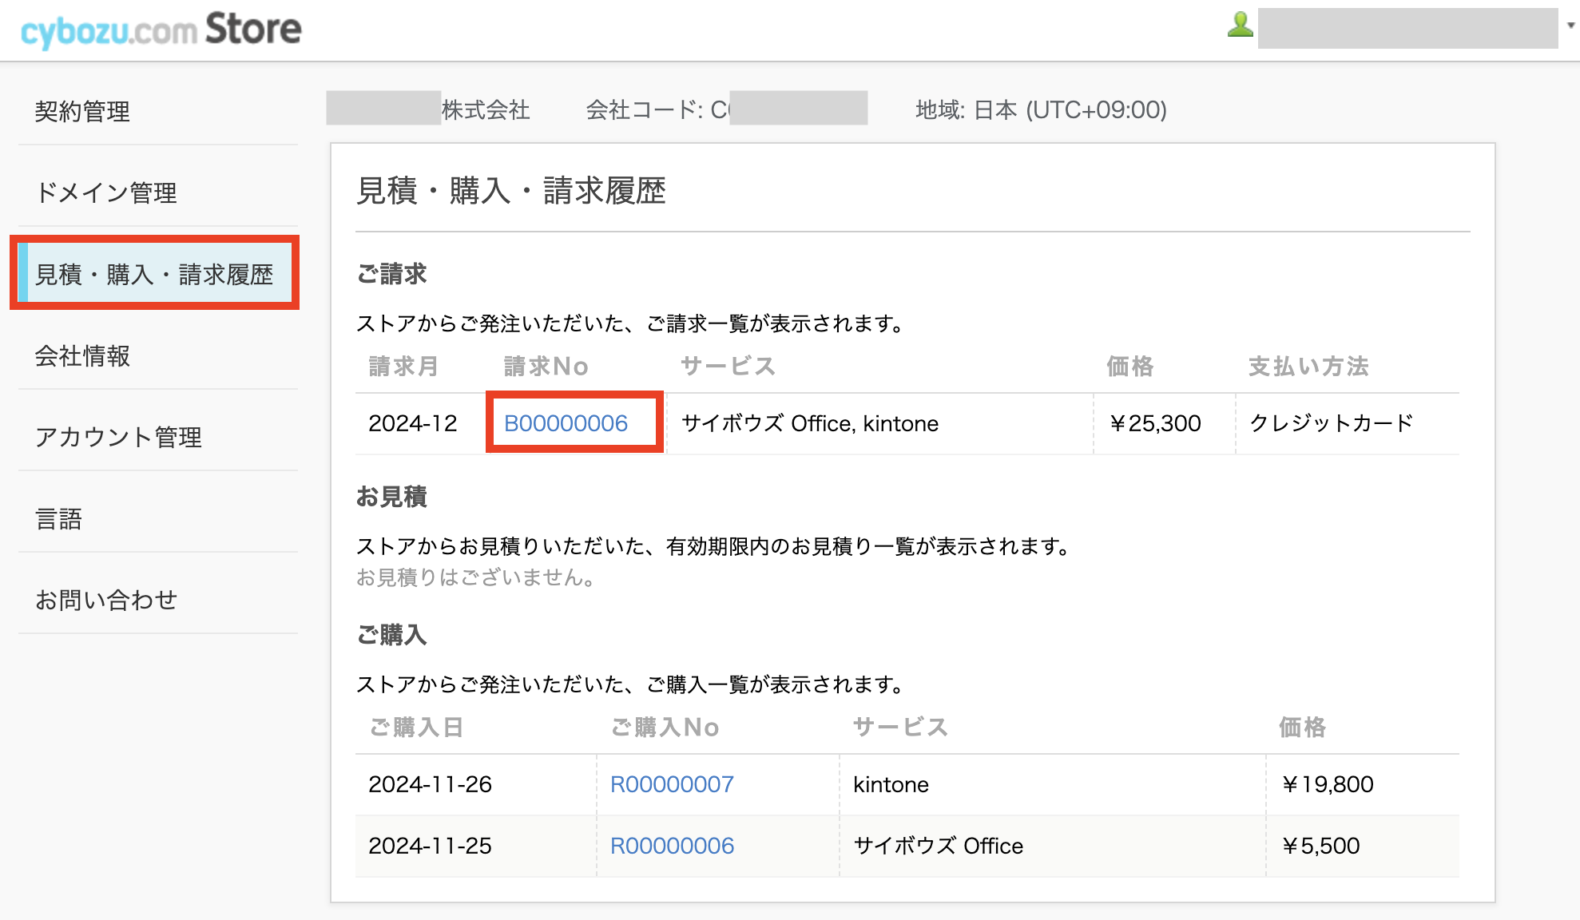Open the account dropdown arrow at top right

(1570, 26)
